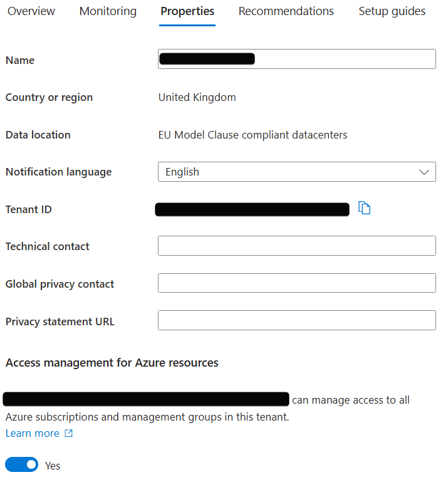Open the Setup guides tab
This screenshot has width=448, height=492.
[x=392, y=11]
